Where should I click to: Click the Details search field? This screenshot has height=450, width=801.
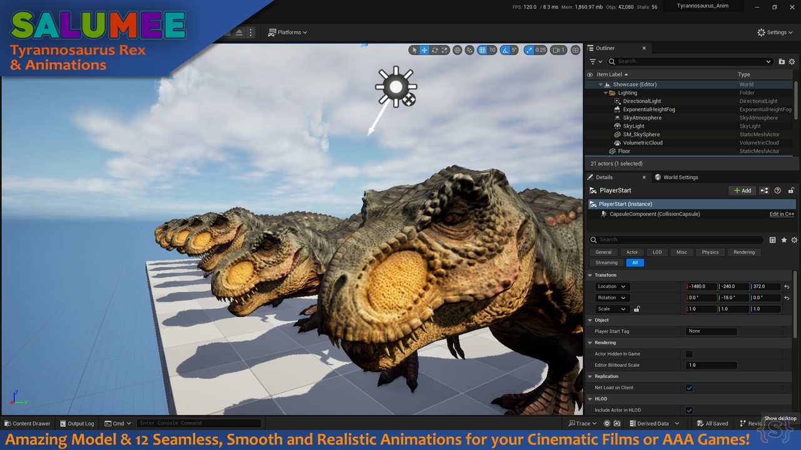676,239
